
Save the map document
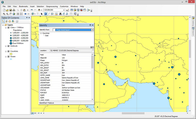pos(11,10)
